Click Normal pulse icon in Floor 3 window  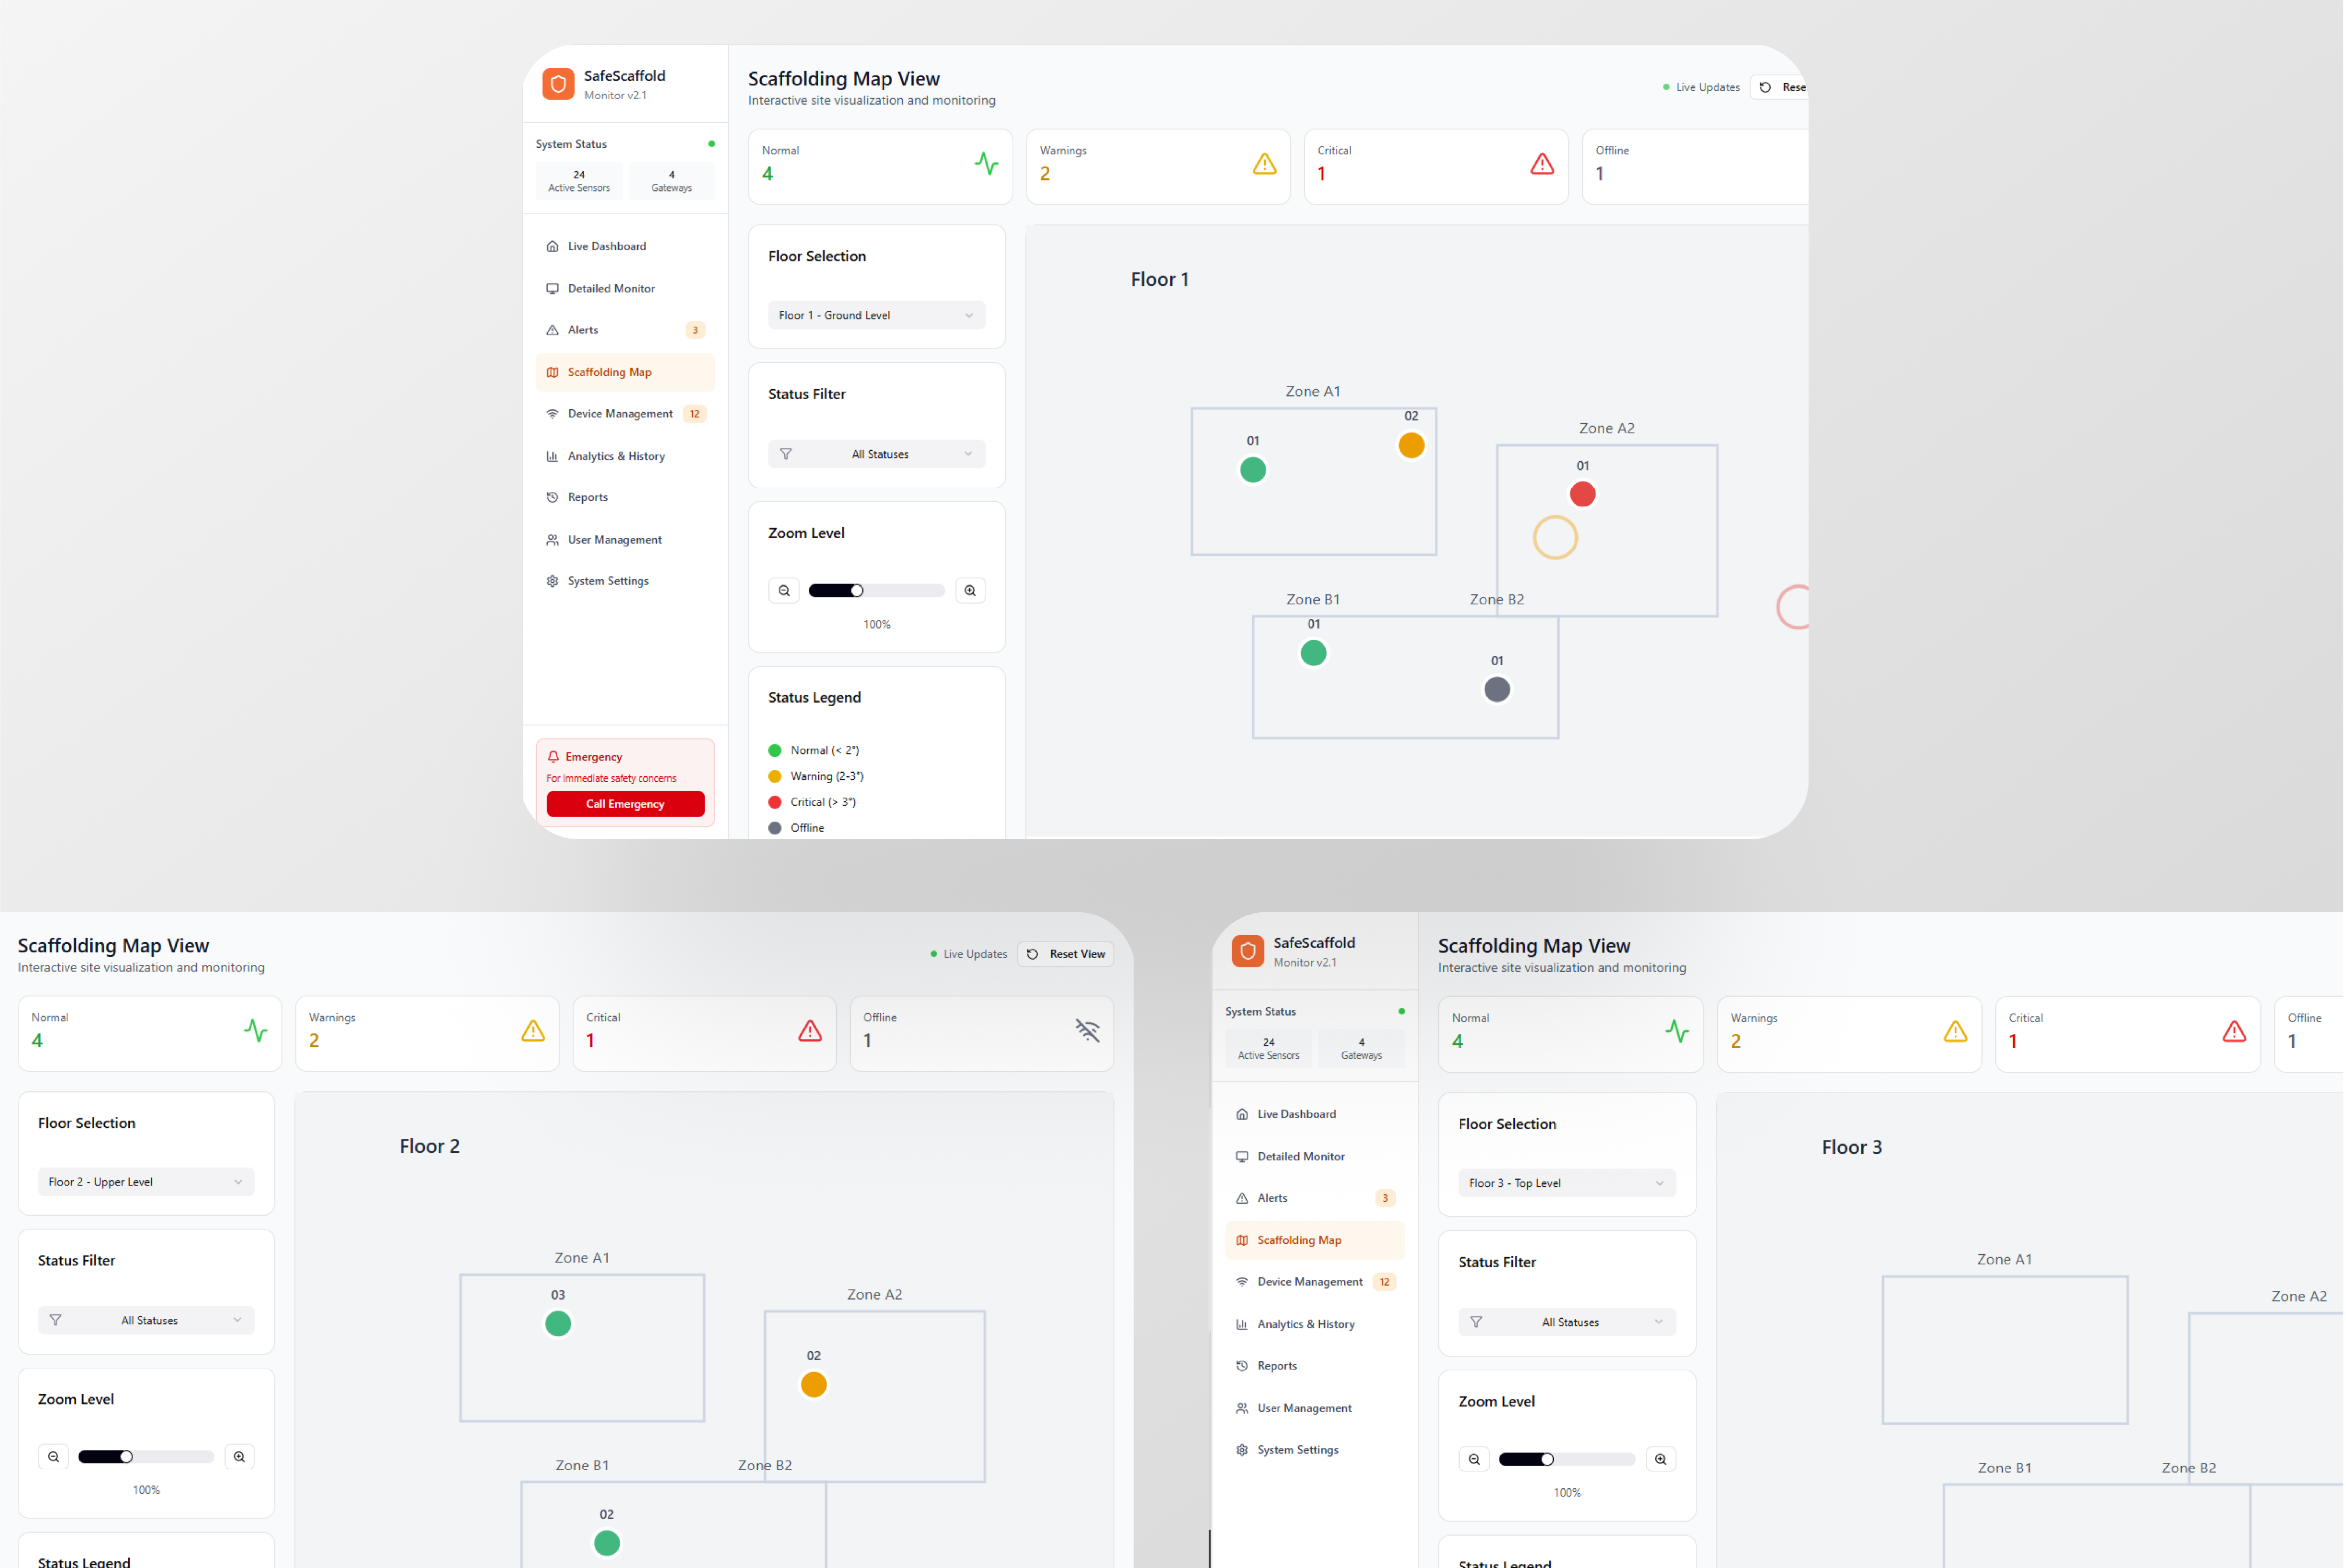(1678, 1032)
